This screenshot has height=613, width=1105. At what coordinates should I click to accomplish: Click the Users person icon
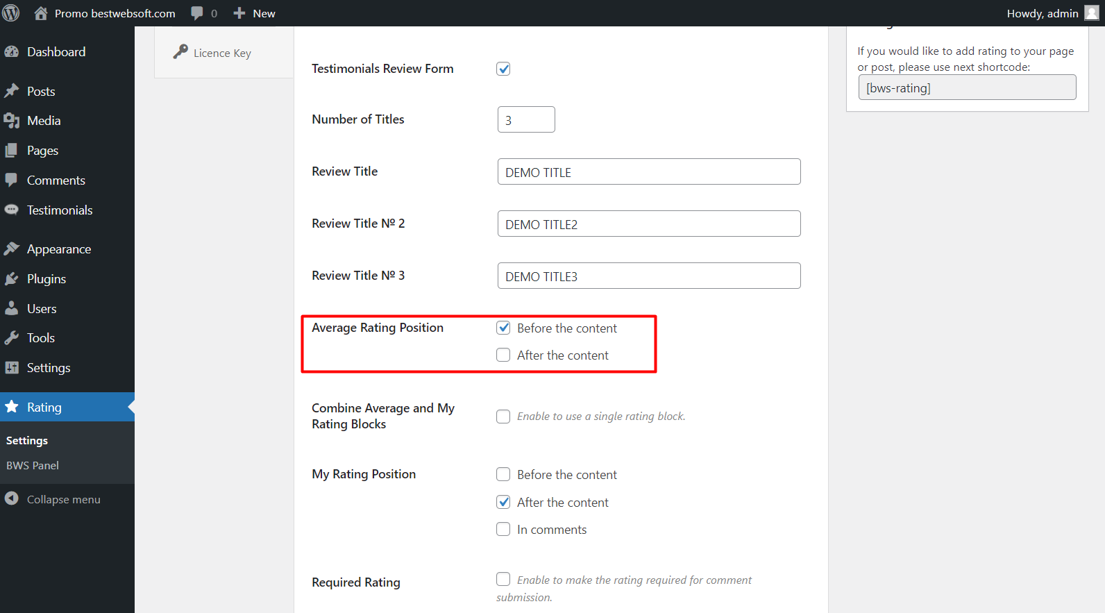tap(12, 309)
